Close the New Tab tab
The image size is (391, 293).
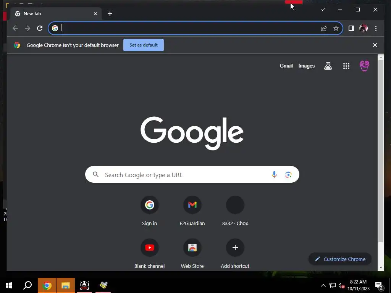95,14
